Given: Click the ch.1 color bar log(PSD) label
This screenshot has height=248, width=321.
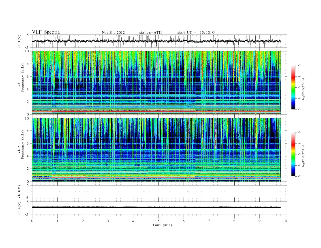Looking at the screenshot, I should click(303, 88).
